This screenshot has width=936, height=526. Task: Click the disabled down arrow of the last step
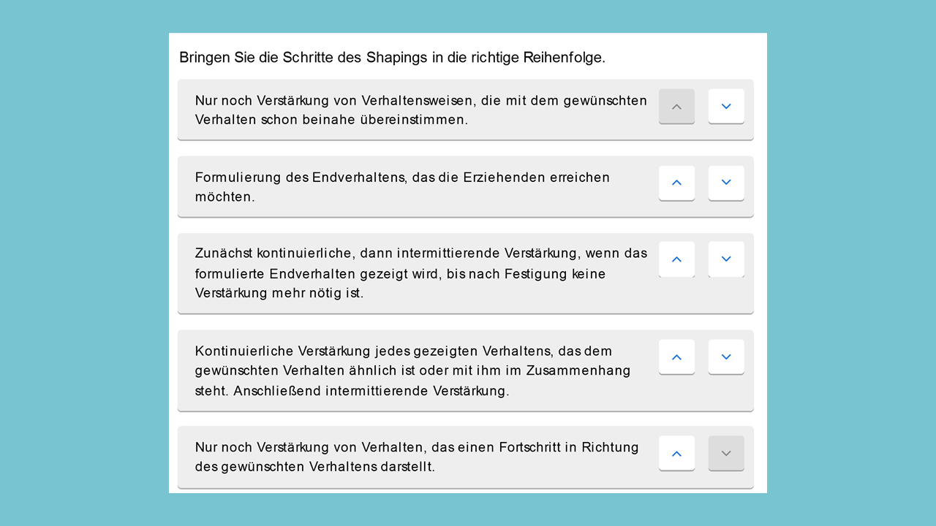point(726,454)
